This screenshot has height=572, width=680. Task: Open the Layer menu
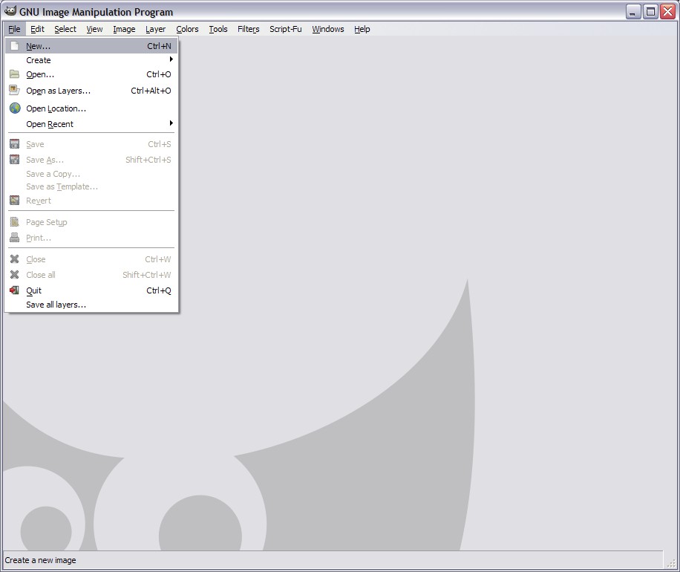155,29
